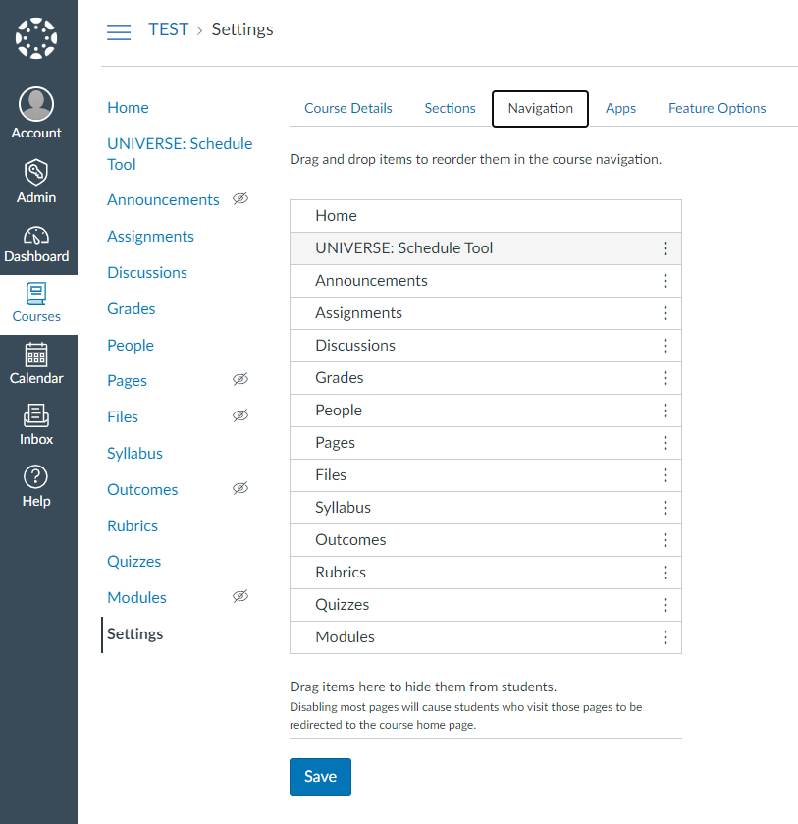The width and height of the screenshot is (798, 824).
Task: Open Quizzes in the course menu
Action: [134, 562]
